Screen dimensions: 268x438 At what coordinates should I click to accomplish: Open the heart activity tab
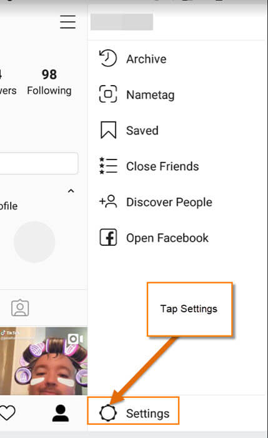pyautogui.click(x=7, y=413)
